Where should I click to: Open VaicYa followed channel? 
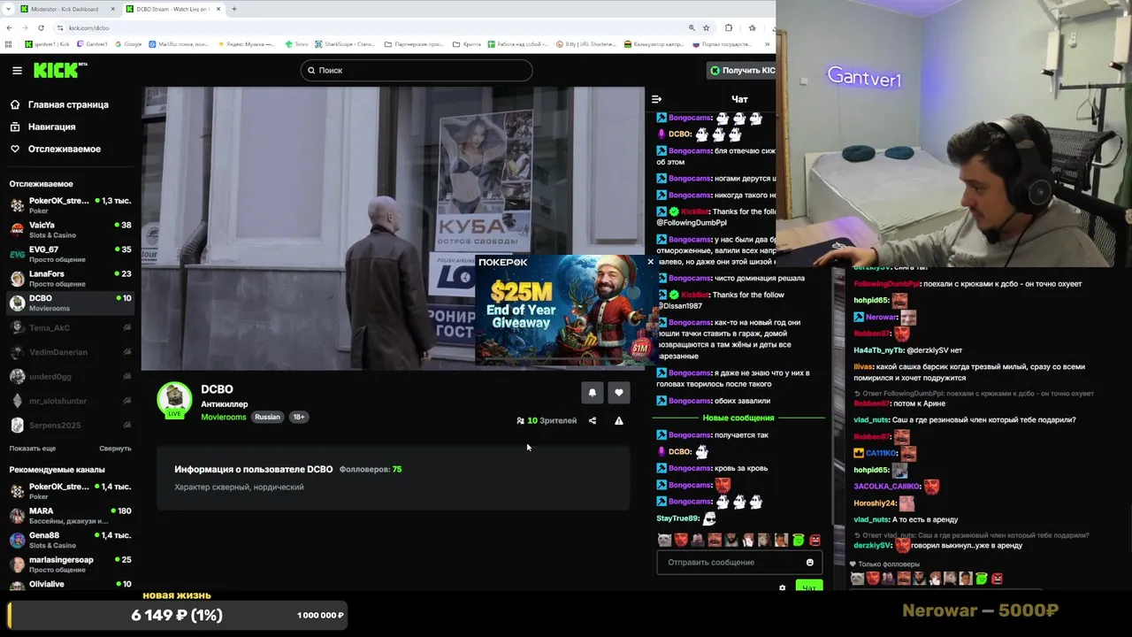(70, 230)
